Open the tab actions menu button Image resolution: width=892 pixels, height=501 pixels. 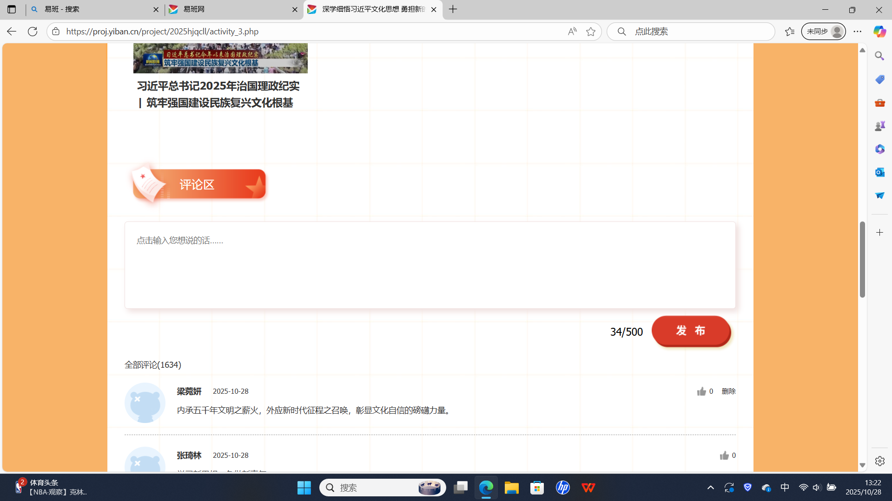tap(12, 9)
